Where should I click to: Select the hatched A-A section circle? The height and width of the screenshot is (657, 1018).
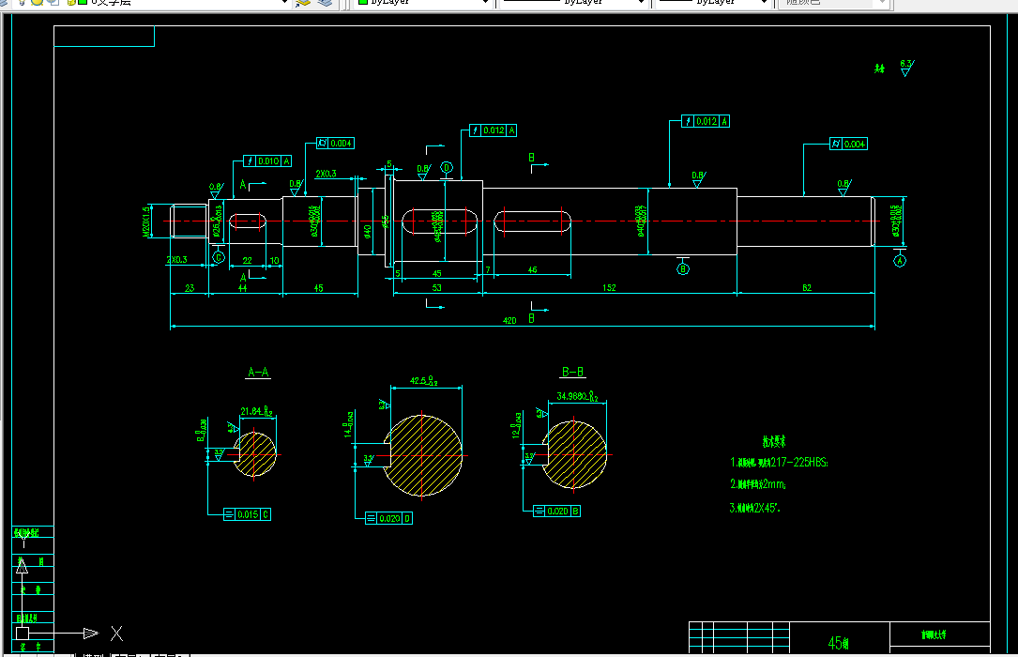pos(254,454)
